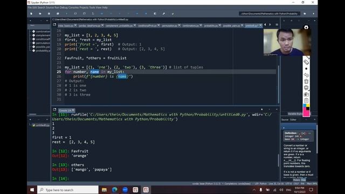Open the Tools menu
The image size is (345, 194).
click(x=92, y=8)
